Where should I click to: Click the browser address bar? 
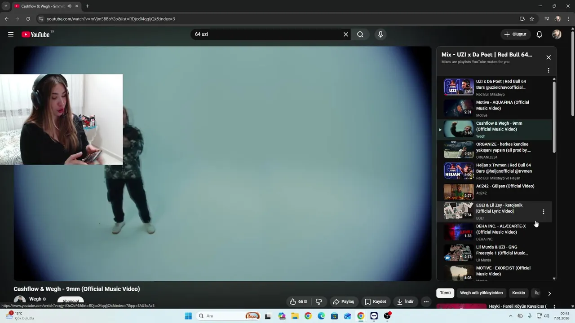(x=279, y=19)
